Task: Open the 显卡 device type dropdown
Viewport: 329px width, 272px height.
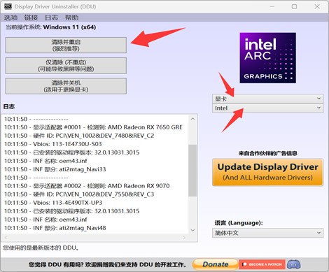Action: pos(267,99)
